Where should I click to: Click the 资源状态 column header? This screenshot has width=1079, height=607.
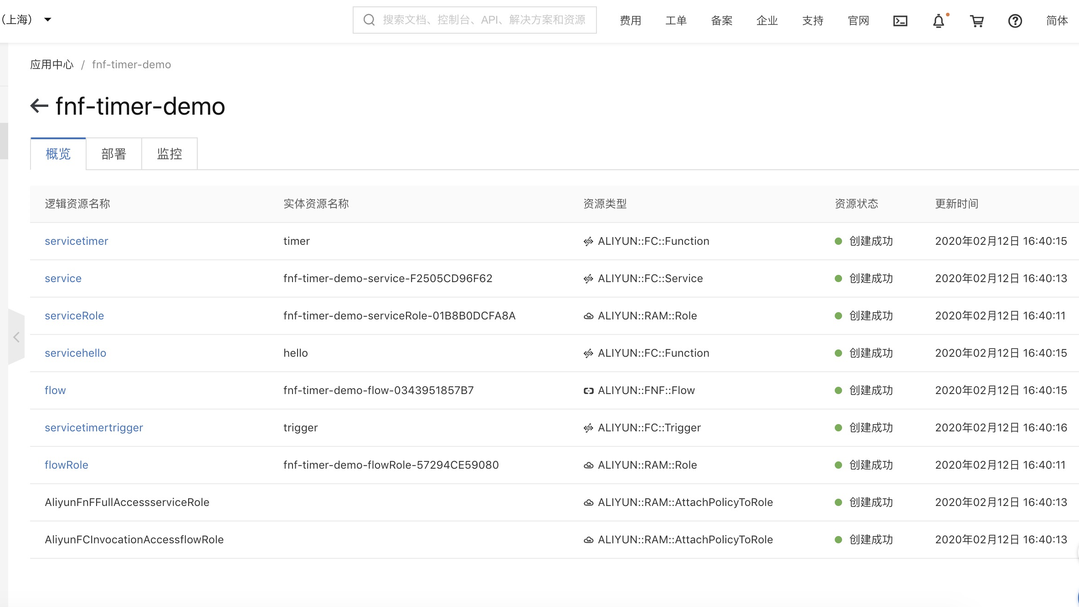[857, 204]
